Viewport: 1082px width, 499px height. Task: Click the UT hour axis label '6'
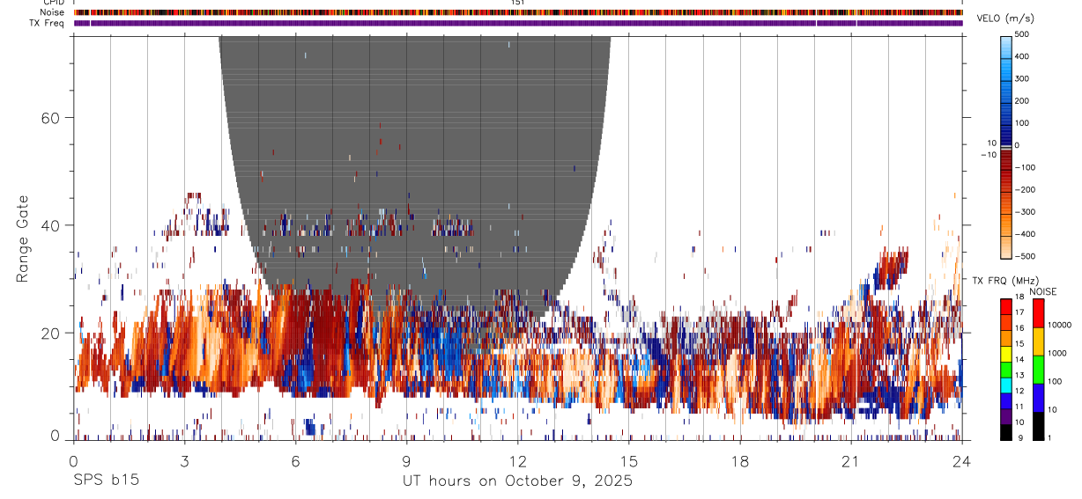click(295, 461)
